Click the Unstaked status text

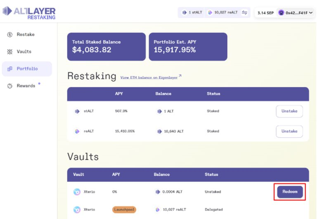coord(213,192)
